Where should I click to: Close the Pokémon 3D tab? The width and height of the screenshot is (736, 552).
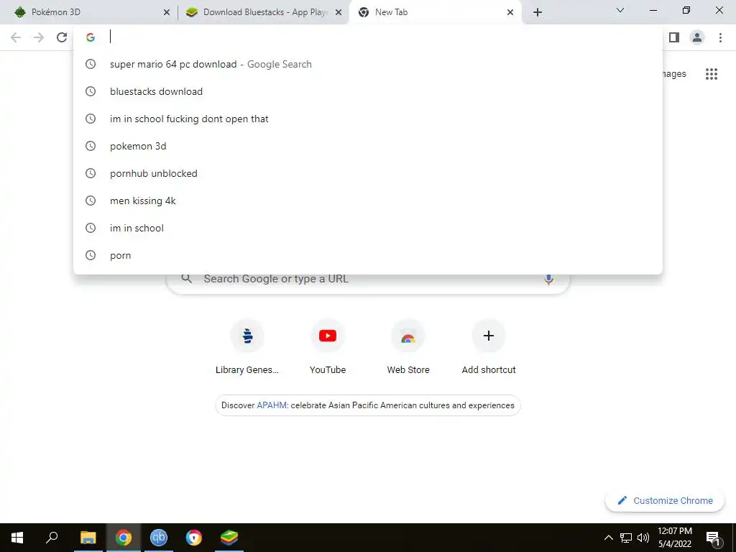point(166,12)
